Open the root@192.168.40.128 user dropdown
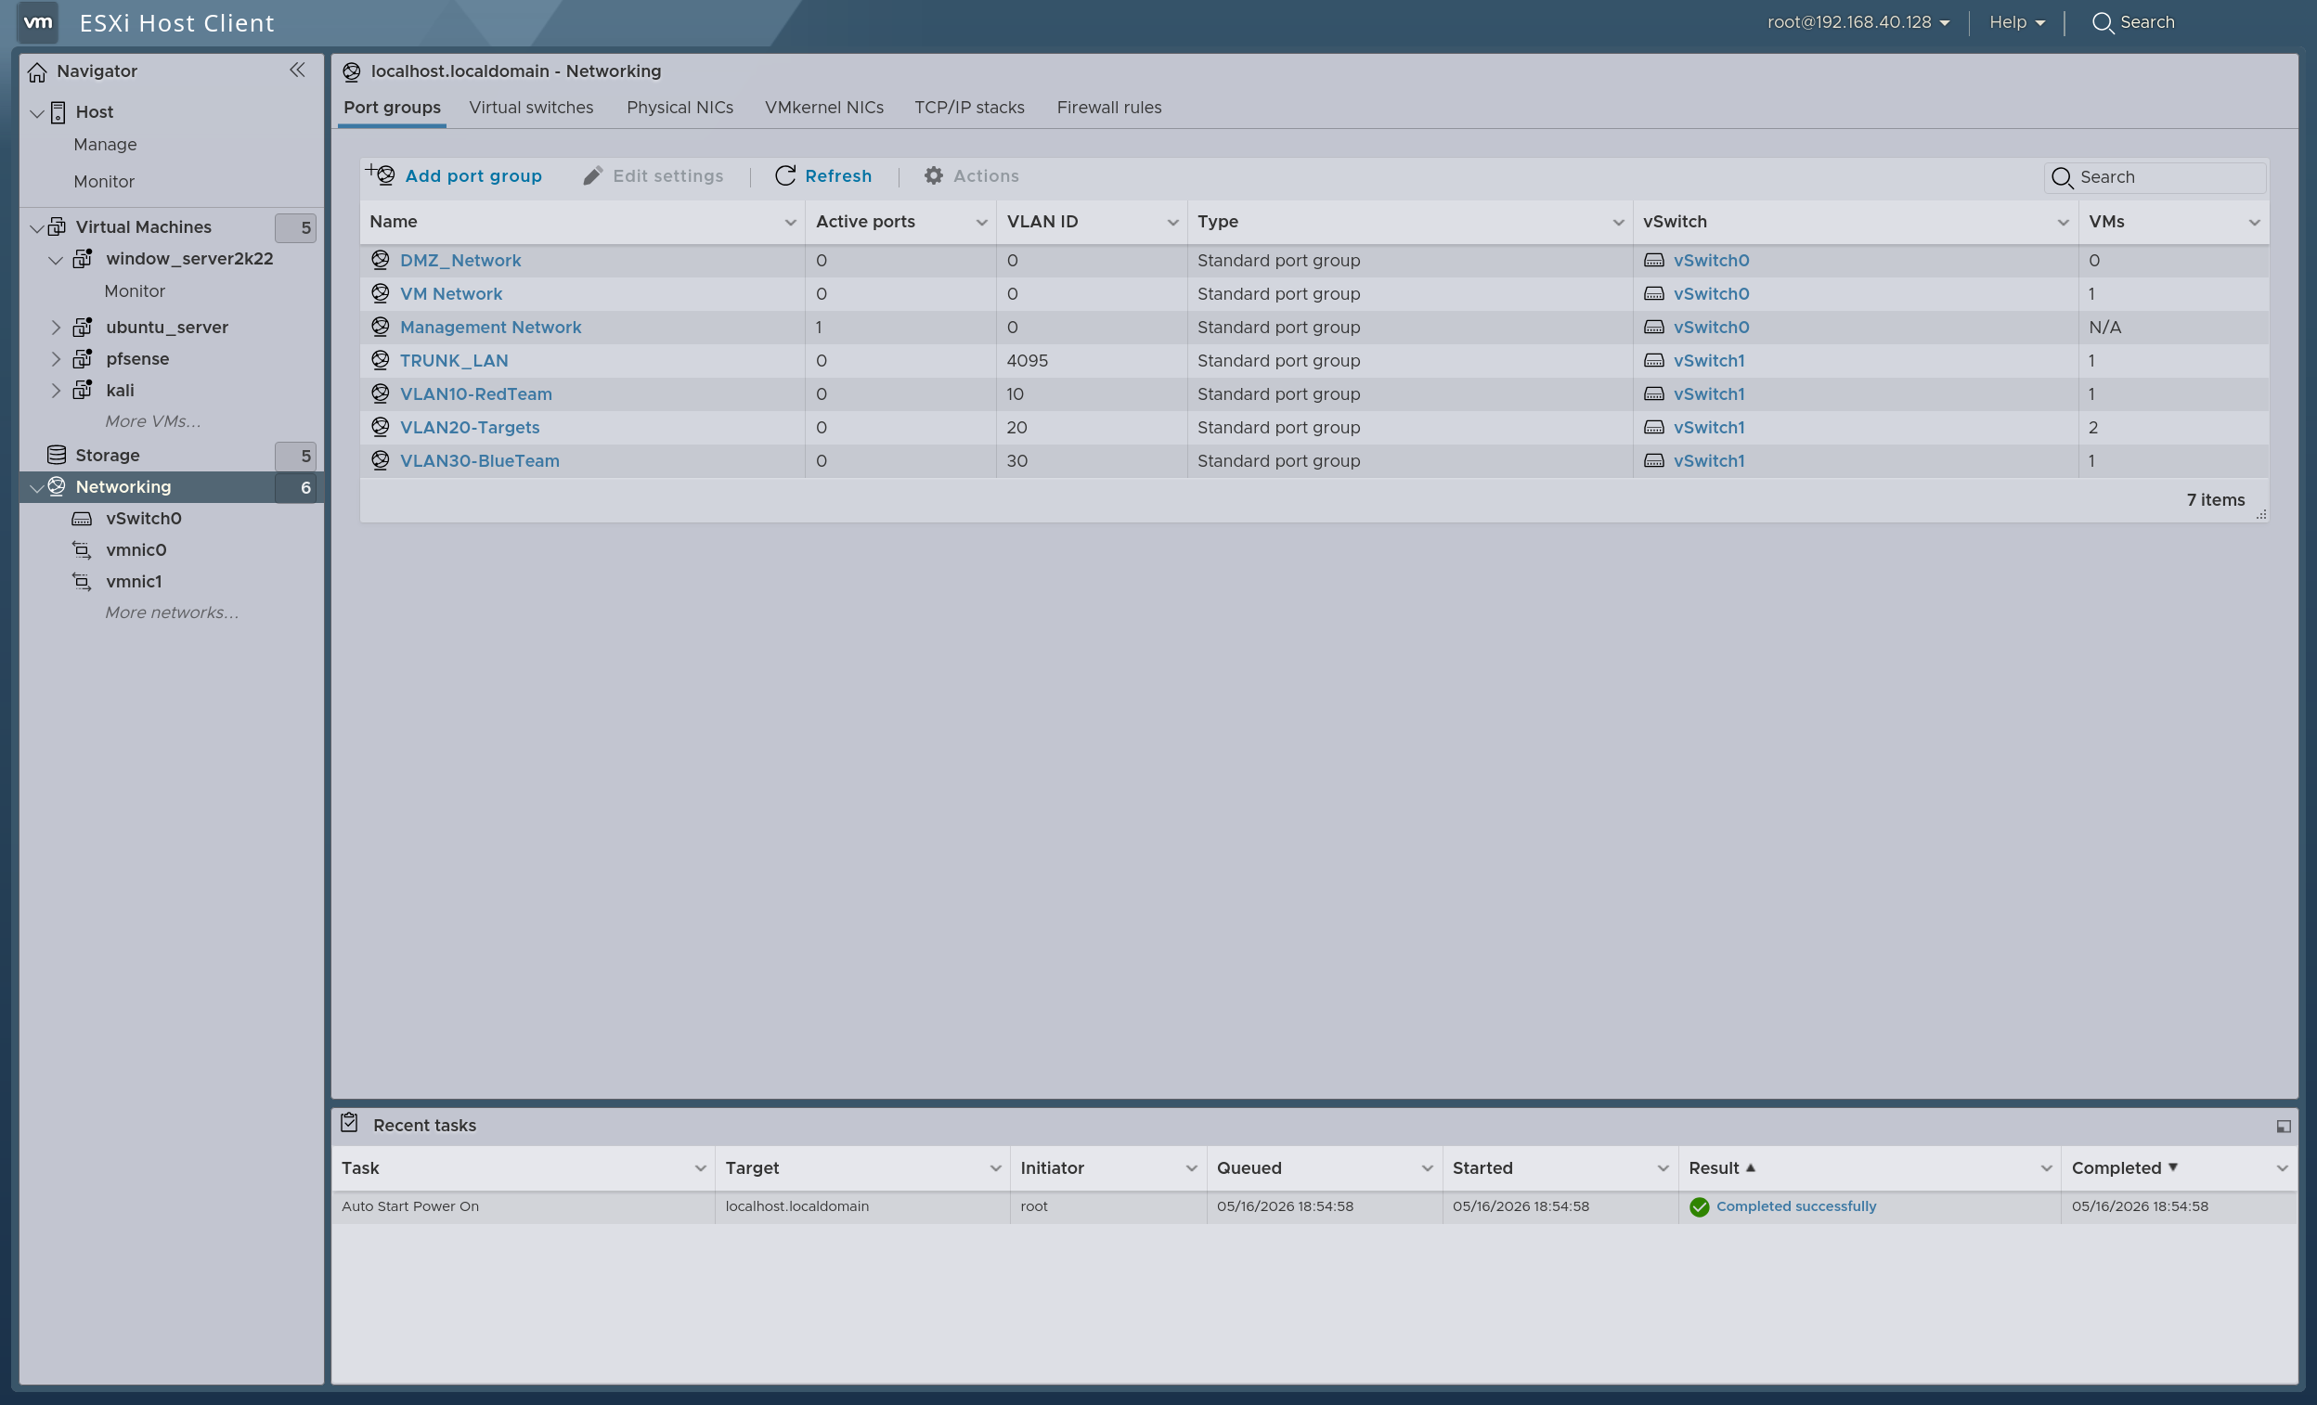 pos(1858,21)
